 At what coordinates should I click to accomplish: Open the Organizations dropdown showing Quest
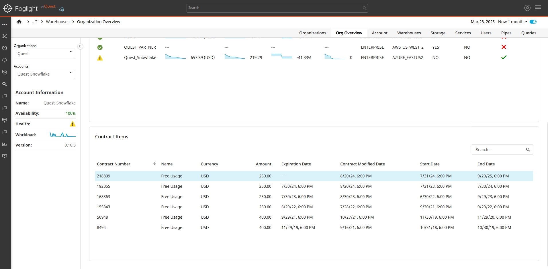(x=44, y=53)
